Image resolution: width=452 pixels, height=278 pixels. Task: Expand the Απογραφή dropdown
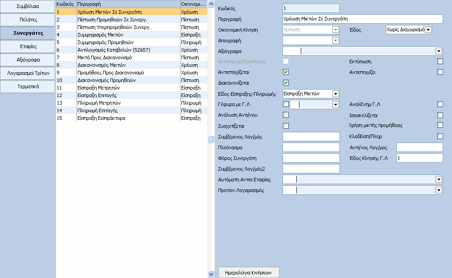pyautogui.click(x=335, y=41)
